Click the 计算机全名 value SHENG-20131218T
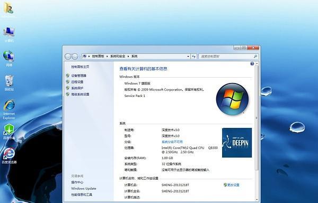 175,191
